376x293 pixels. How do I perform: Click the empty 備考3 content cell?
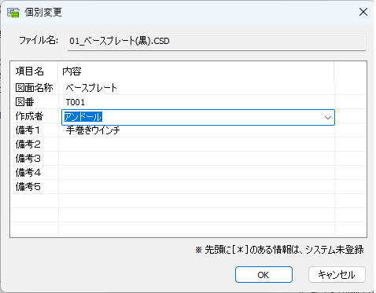point(197,159)
